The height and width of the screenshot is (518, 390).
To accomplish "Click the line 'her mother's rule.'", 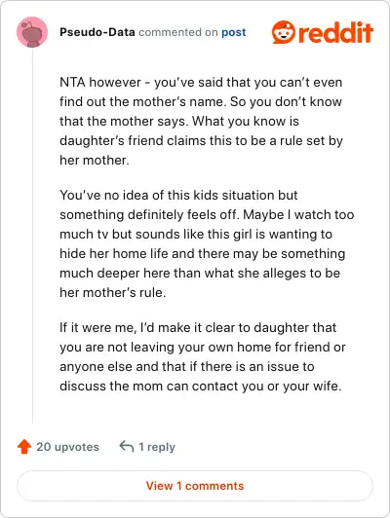I will click(112, 292).
